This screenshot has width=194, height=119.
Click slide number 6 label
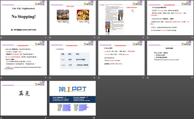click(94, 78)
